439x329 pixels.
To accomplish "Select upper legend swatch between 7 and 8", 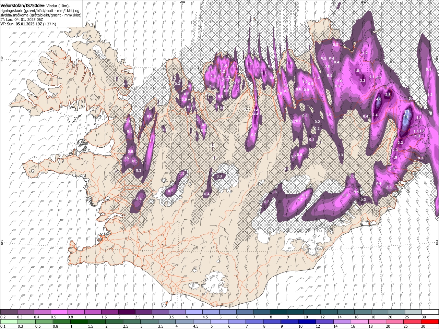I will point(261,312).
